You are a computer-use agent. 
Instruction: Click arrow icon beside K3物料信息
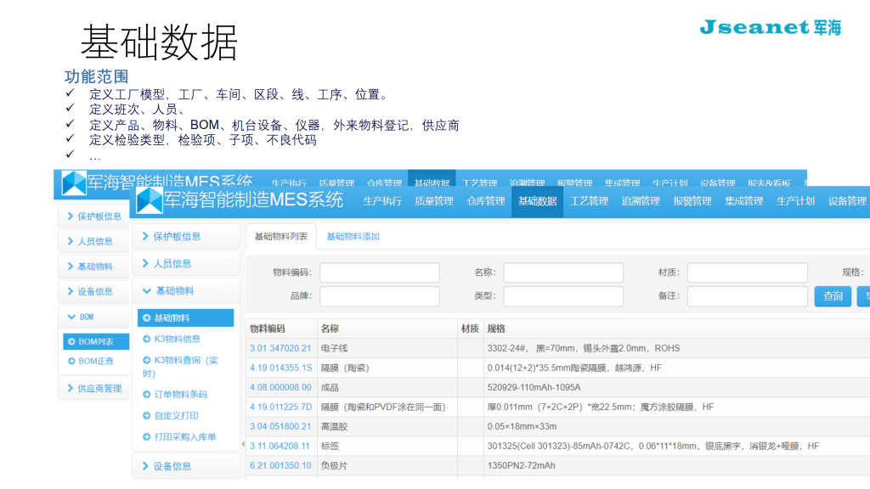click(x=146, y=339)
